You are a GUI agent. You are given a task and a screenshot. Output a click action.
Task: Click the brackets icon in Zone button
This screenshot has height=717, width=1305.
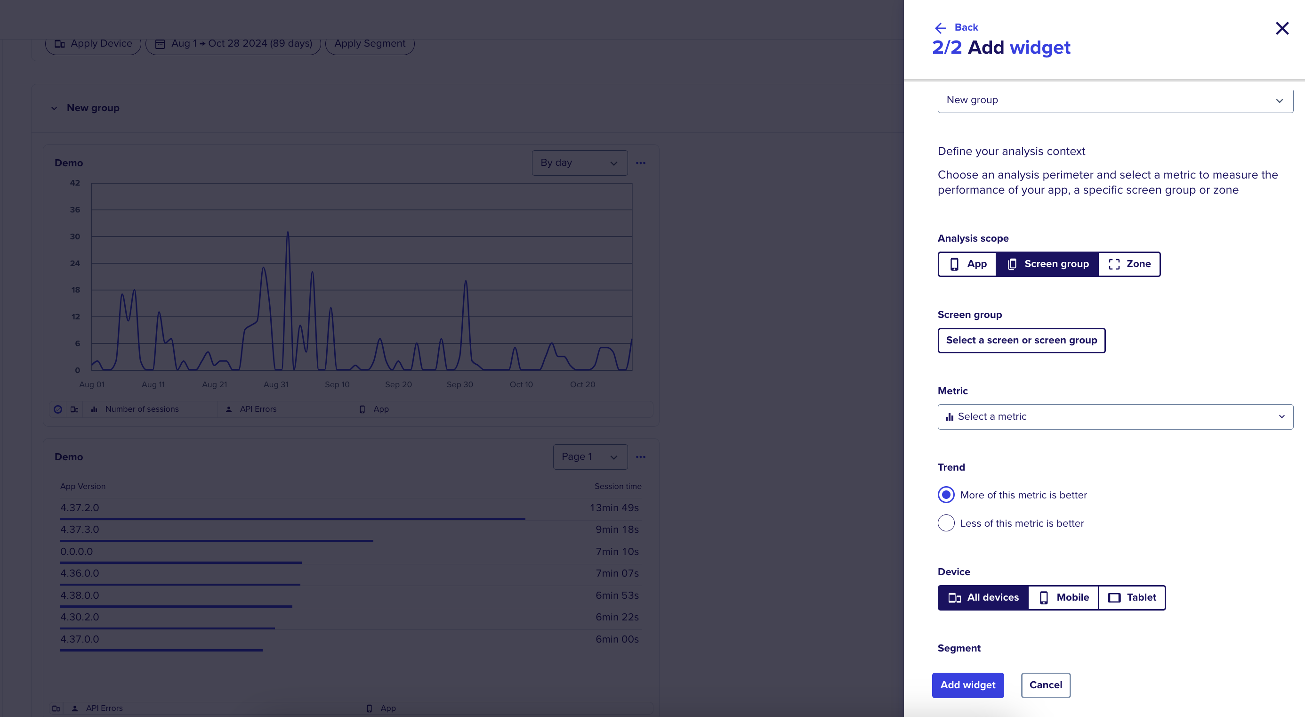click(1114, 264)
